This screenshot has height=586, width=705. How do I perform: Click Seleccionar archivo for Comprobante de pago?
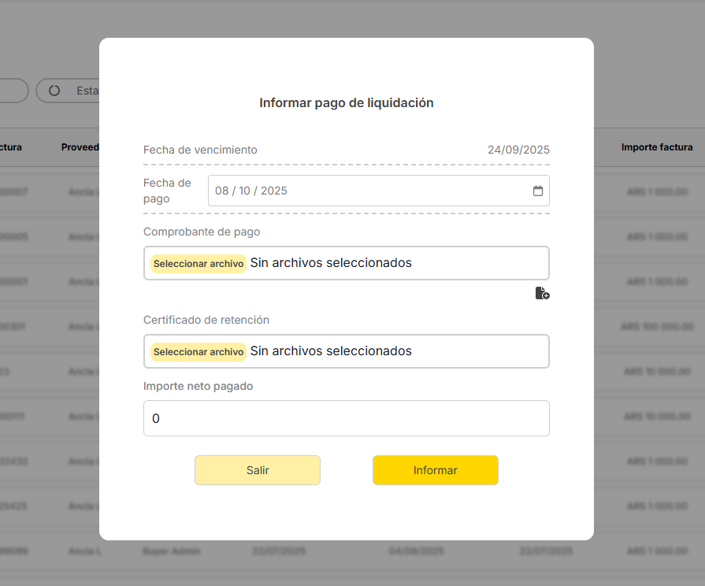199,263
